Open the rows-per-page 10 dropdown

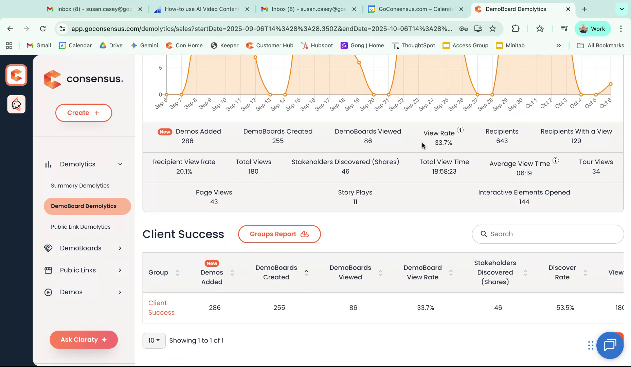click(x=154, y=340)
